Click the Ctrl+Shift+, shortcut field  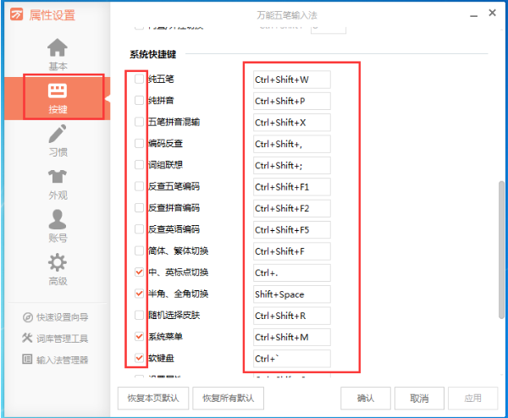pyautogui.click(x=291, y=144)
